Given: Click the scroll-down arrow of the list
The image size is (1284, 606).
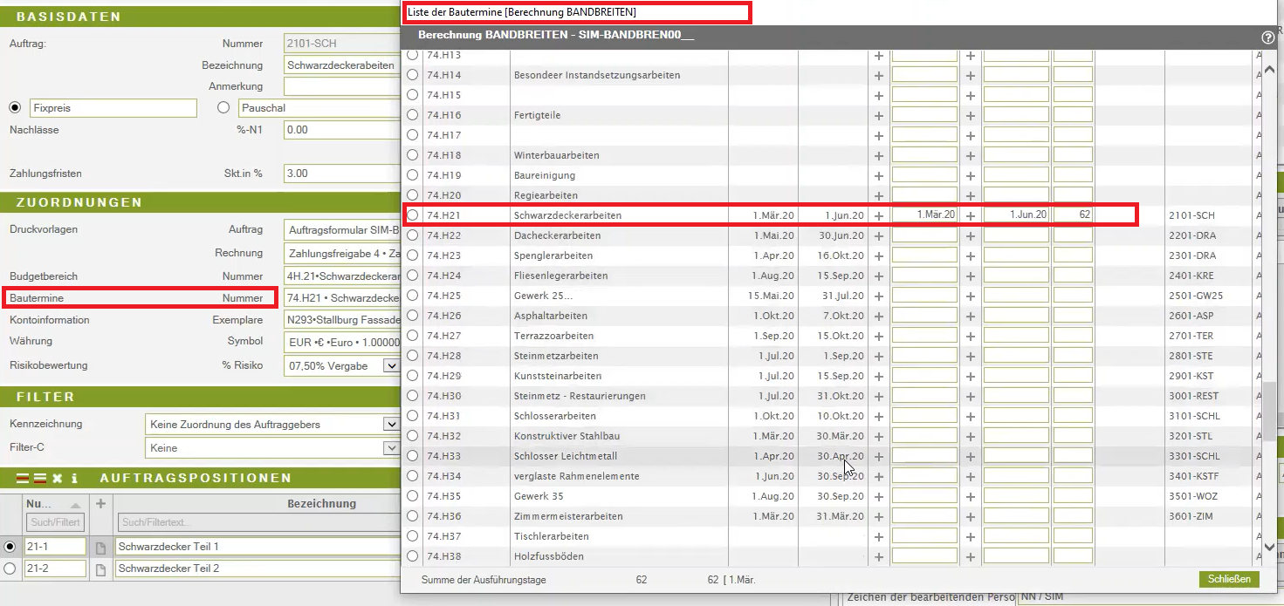Looking at the screenshot, I should point(1269,547).
